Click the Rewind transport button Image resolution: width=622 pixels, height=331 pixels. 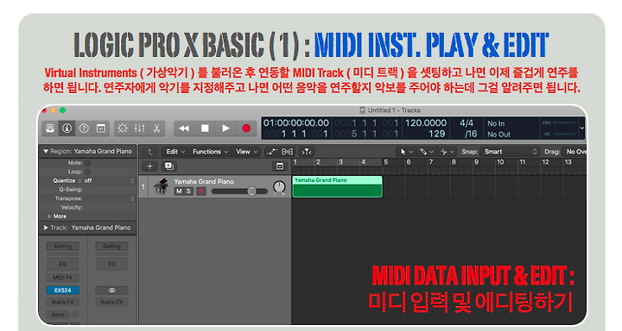point(184,128)
